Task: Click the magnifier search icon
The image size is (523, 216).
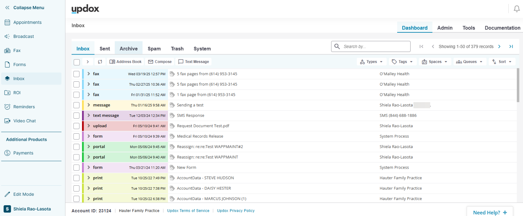Action: (x=337, y=46)
